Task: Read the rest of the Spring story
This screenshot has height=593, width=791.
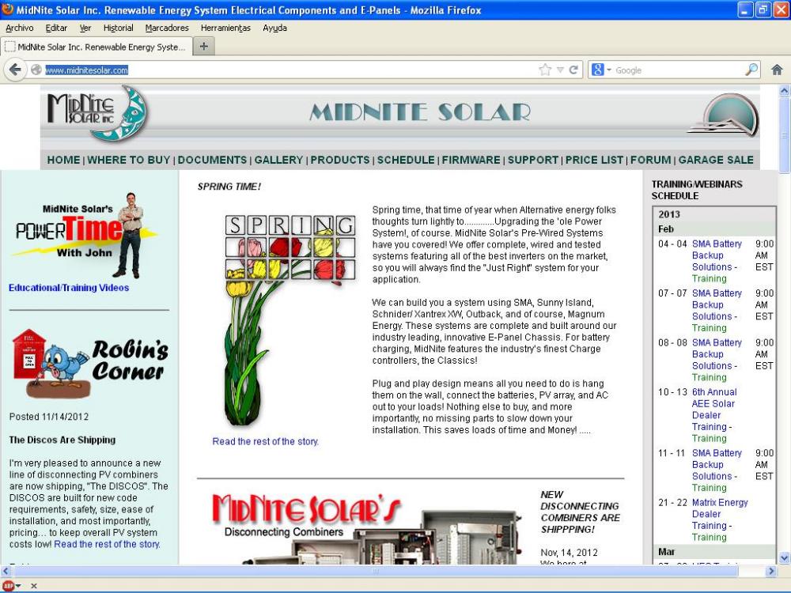Action: click(x=265, y=441)
